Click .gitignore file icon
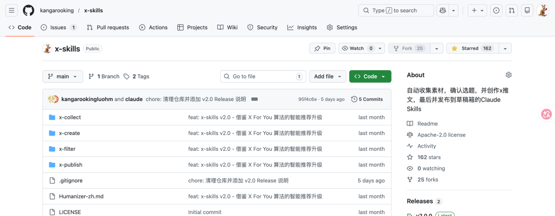The height and width of the screenshot is (216, 555). coord(52,181)
